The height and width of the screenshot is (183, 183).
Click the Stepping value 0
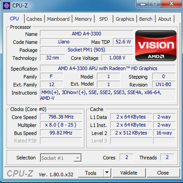click(164, 76)
